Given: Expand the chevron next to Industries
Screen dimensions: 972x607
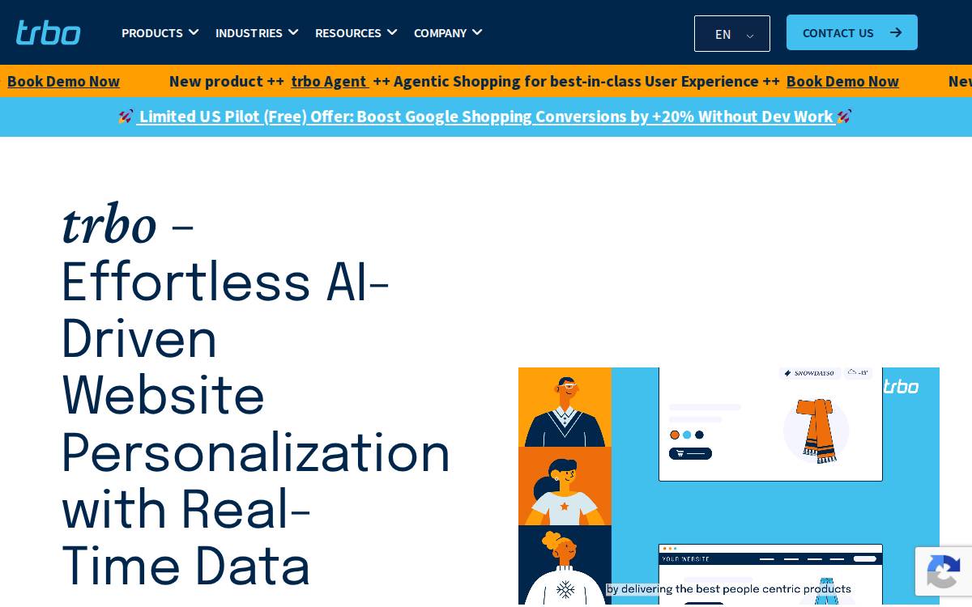Looking at the screenshot, I should [293, 32].
